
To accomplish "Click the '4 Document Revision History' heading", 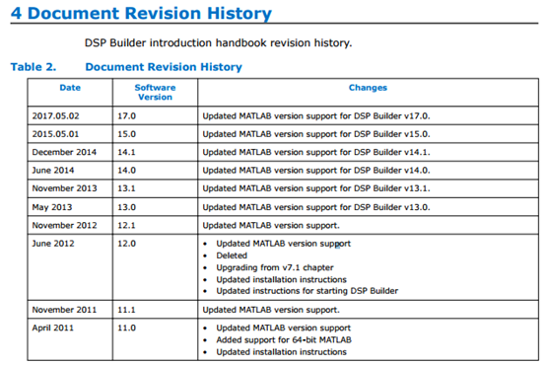I will click(x=141, y=13).
